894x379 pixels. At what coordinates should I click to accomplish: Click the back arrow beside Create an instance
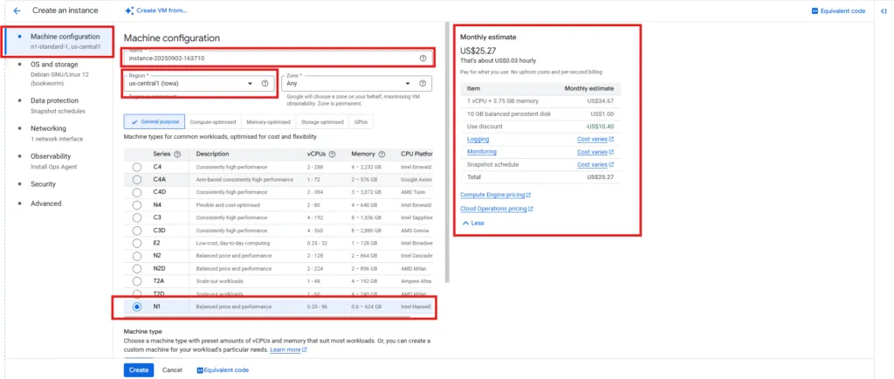pyautogui.click(x=17, y=10)
